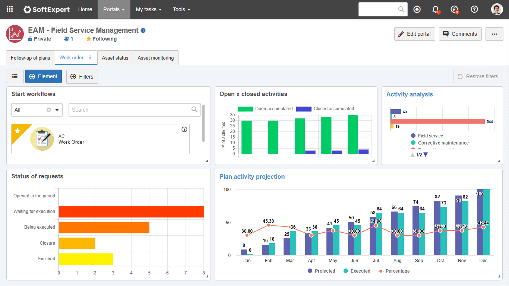The height and width of the screenshot is (286, 509).
Task: Click the SoftExpert logo
Action: point(46,9)
